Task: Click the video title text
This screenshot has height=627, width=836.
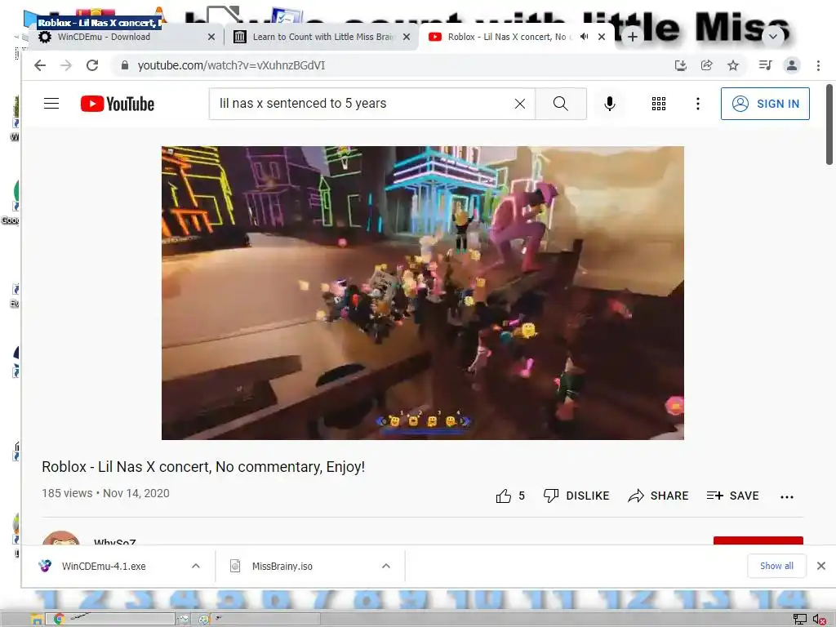Action: [x=203, y=467]
